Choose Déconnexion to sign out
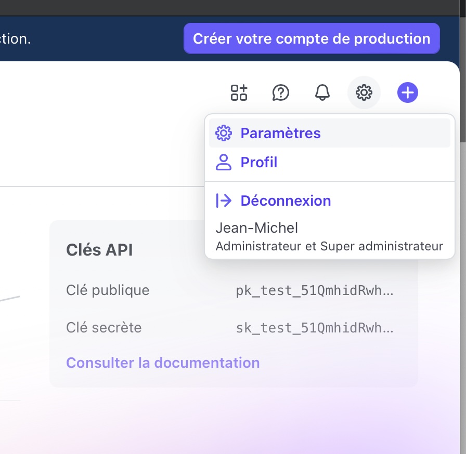Screen dimensions: 466x454 pyautogui.click(x=286, y=201)
